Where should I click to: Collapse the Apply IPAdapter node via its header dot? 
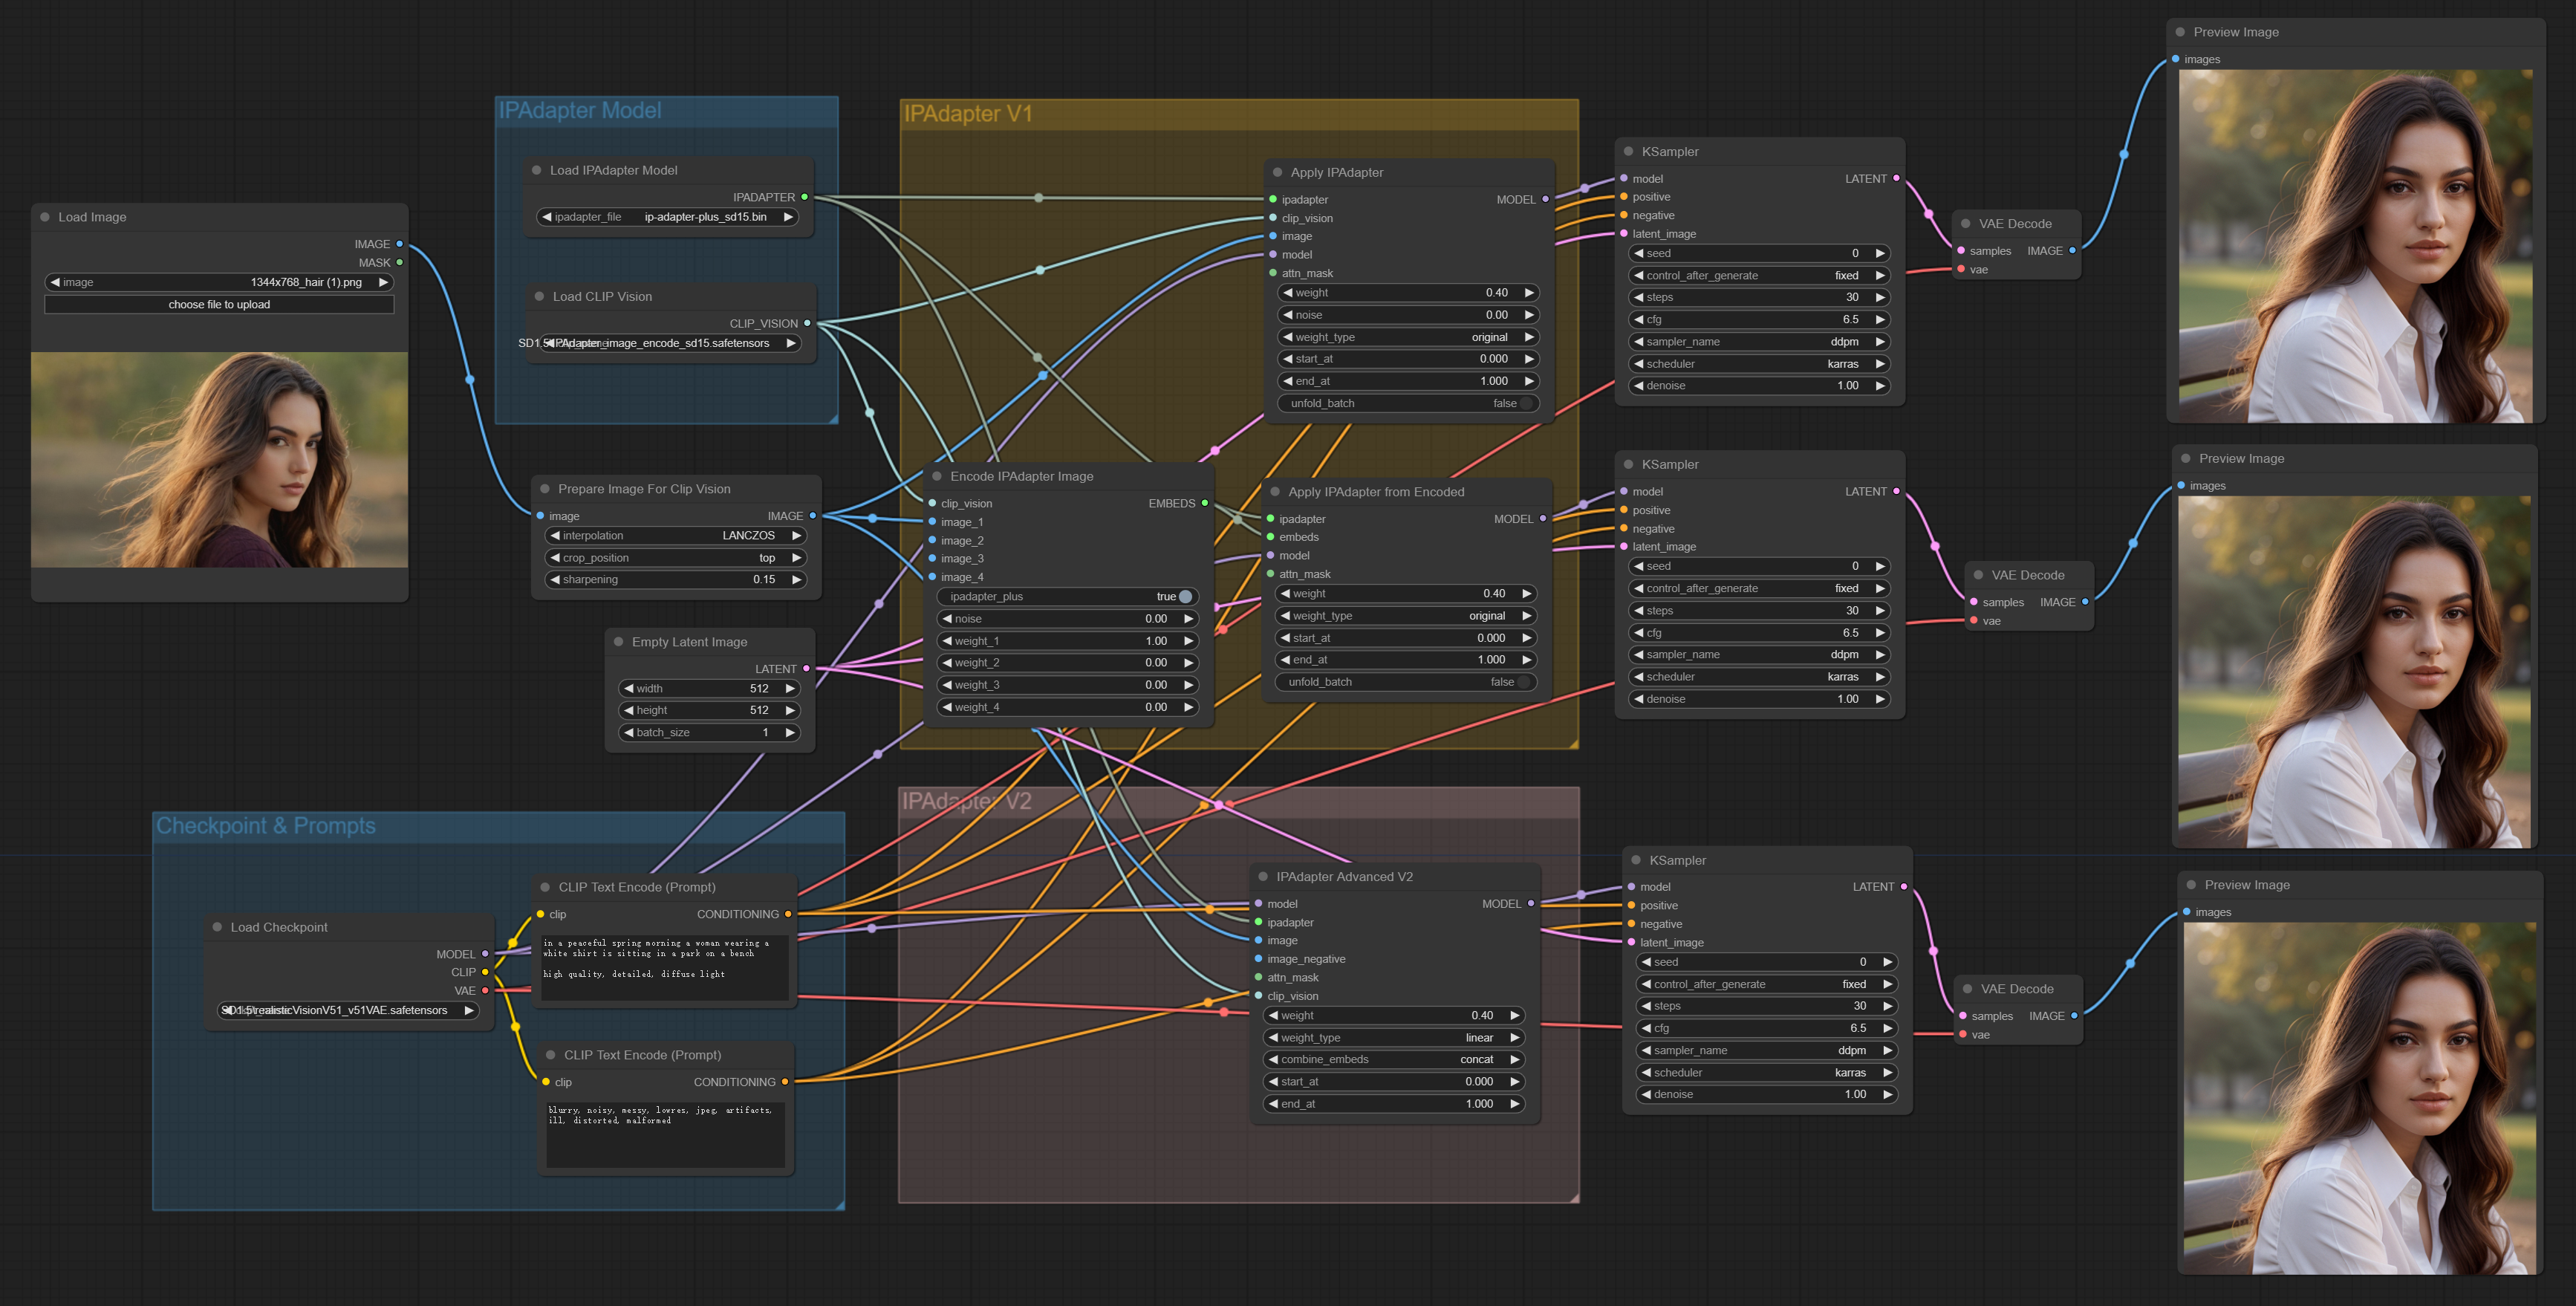tap(1277, 172)
